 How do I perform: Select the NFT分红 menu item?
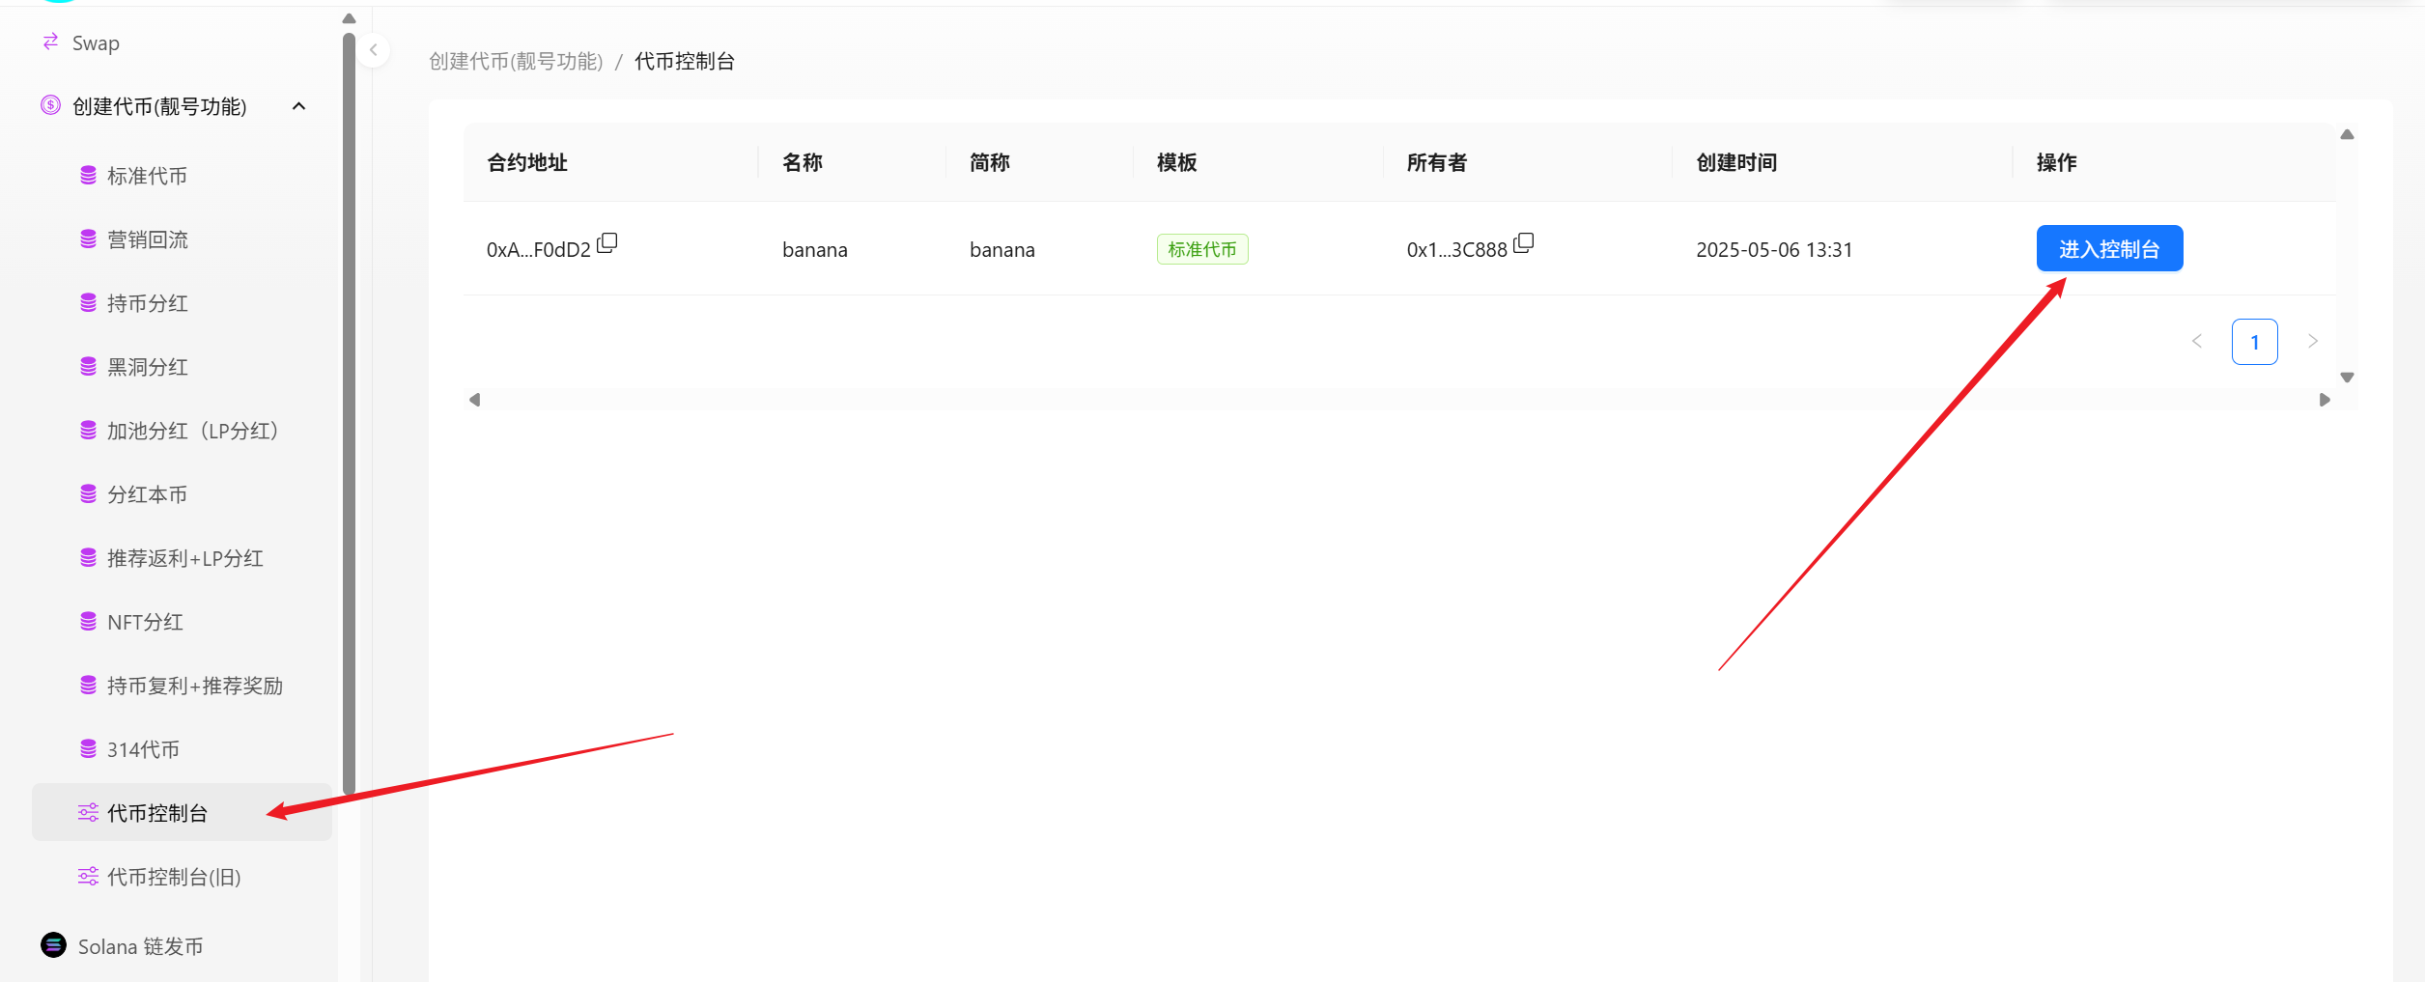[x=145, y=622]
